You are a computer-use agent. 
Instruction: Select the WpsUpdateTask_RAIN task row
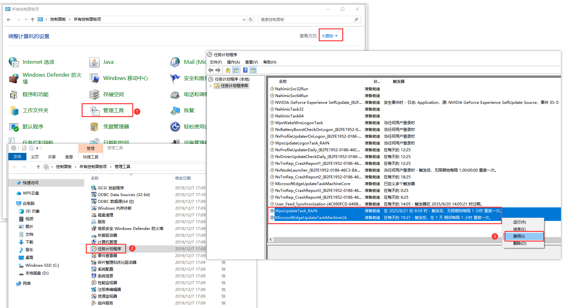(385, 211)
